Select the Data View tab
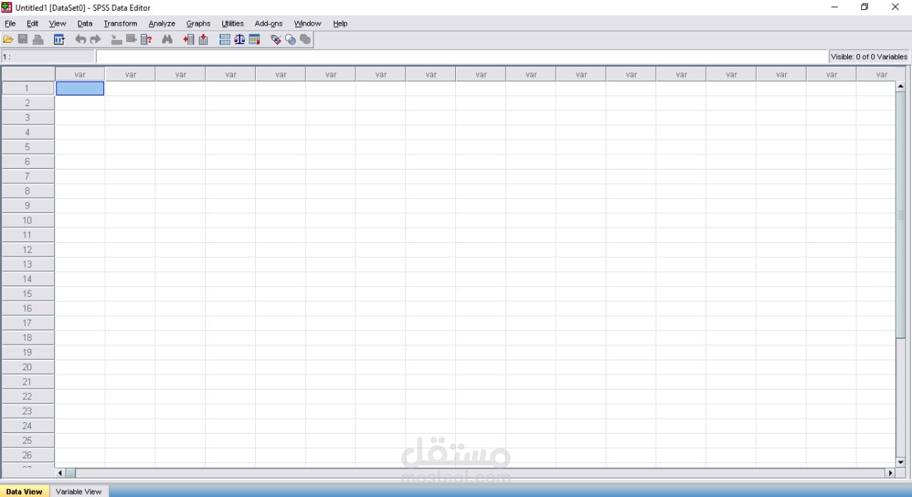The width and height of the screenshot is (912, 497). coord(24,491)
